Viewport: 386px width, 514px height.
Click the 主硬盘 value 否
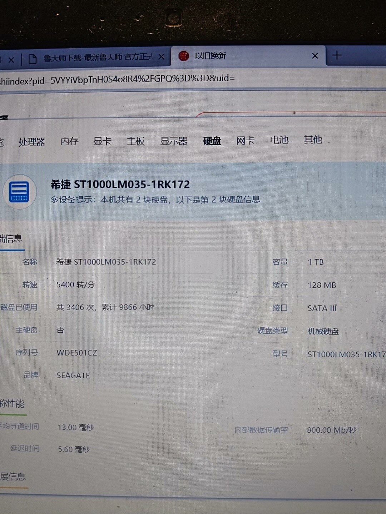tap(60, 330)
